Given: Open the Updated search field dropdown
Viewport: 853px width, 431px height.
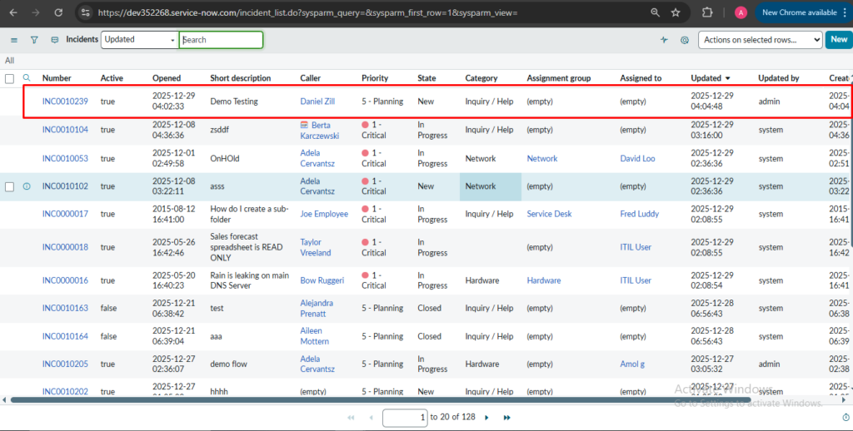Looking at the screenshot, I should click(x=139, y=40).
